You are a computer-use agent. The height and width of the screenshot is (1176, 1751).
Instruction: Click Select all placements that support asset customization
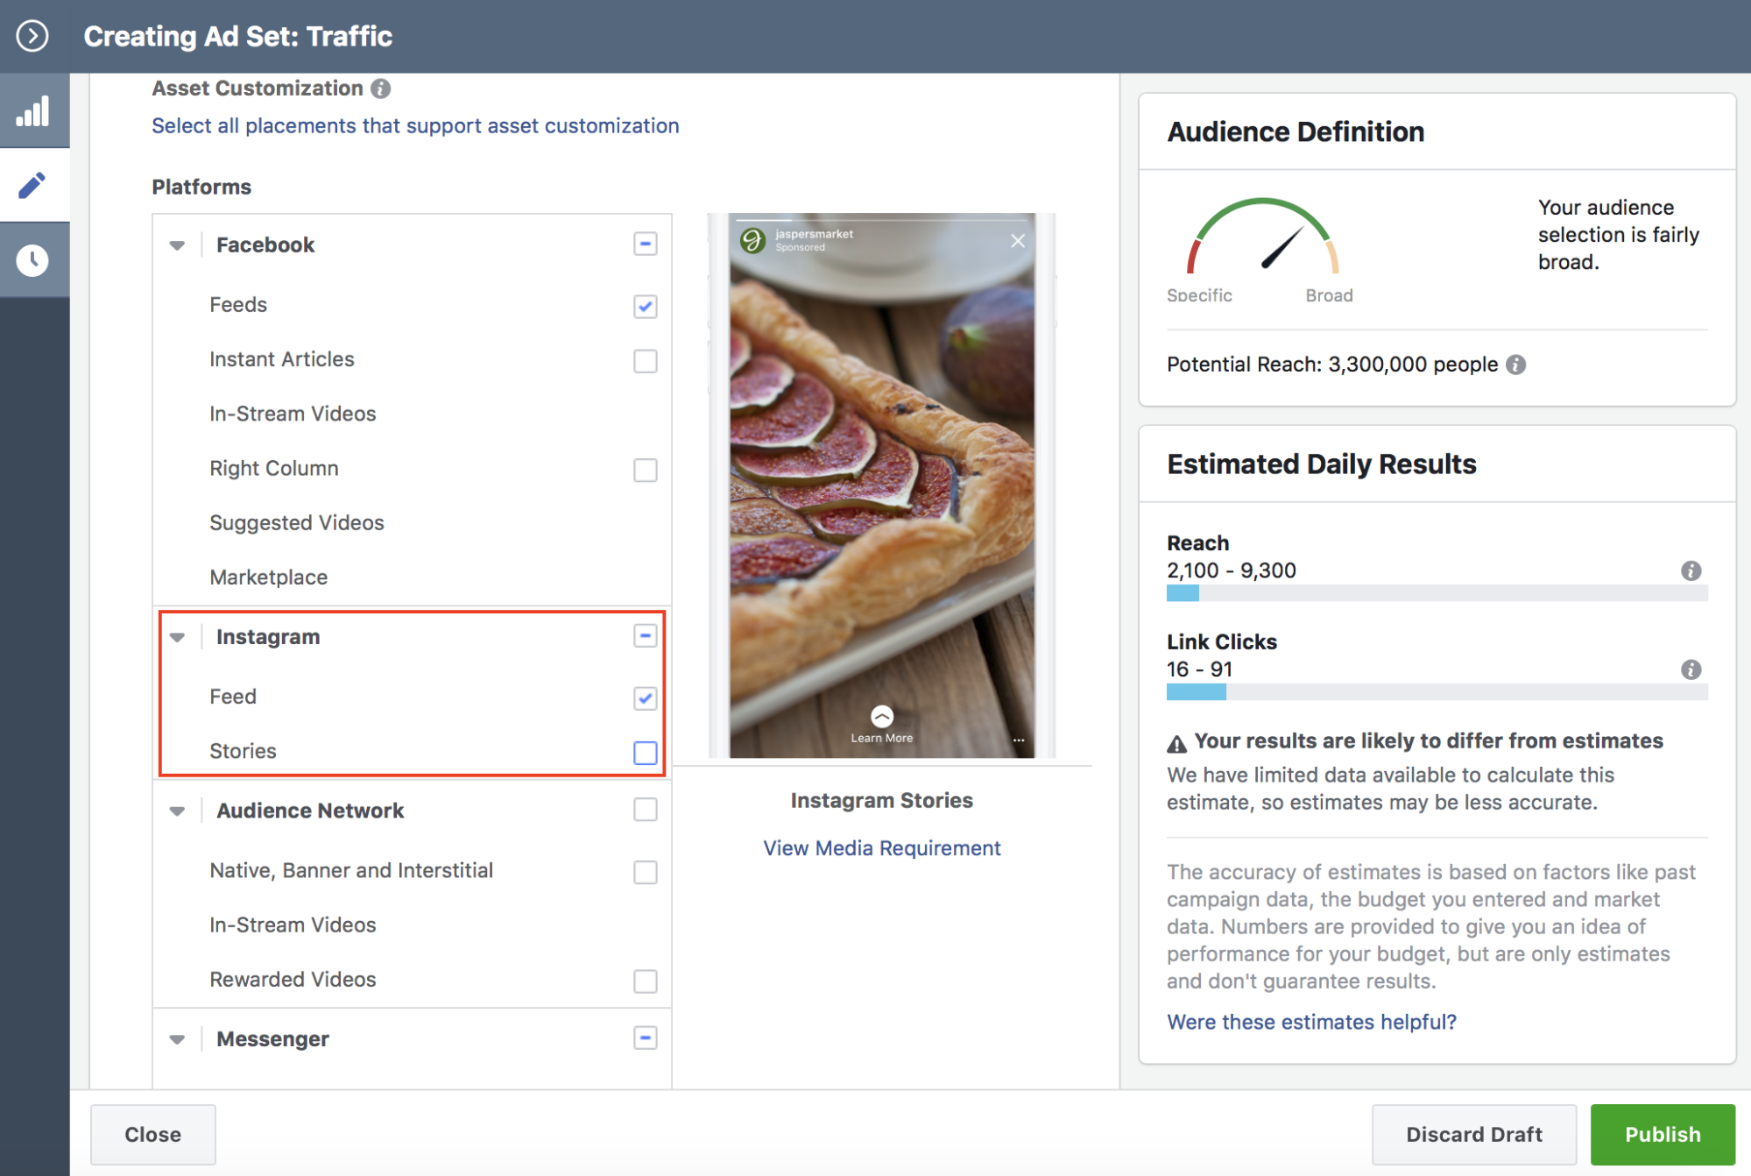(x=415, y=125)
